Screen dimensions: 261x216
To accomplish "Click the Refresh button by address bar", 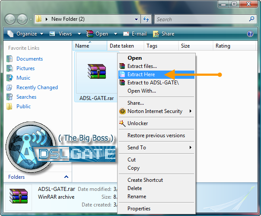I will click(x=146, y=19).
